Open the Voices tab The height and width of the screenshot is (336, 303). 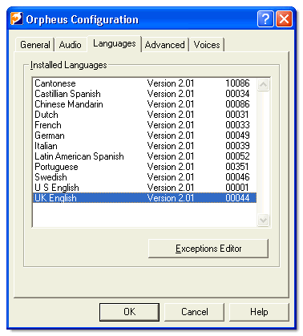(x=207, y=45)
